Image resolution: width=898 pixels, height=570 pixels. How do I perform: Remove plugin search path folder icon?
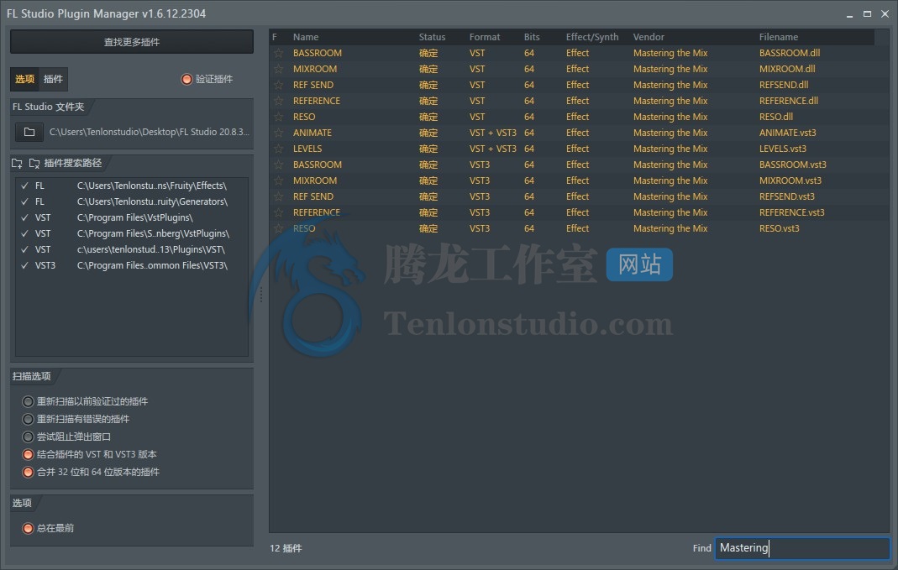point(34,164)
